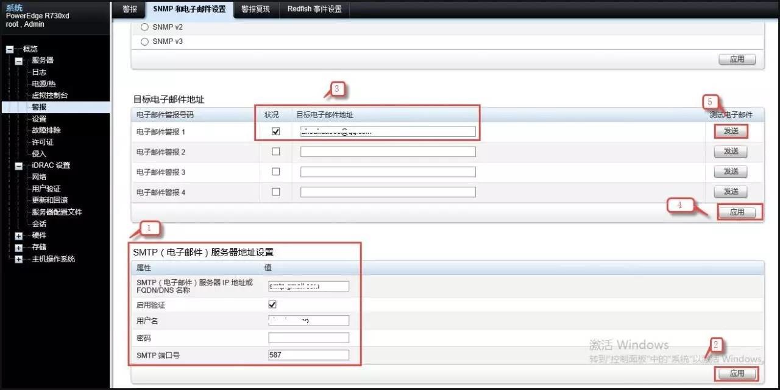Click the 密码 input field
The height and width of the screenshot is (390, 780).
click(309, 338)
